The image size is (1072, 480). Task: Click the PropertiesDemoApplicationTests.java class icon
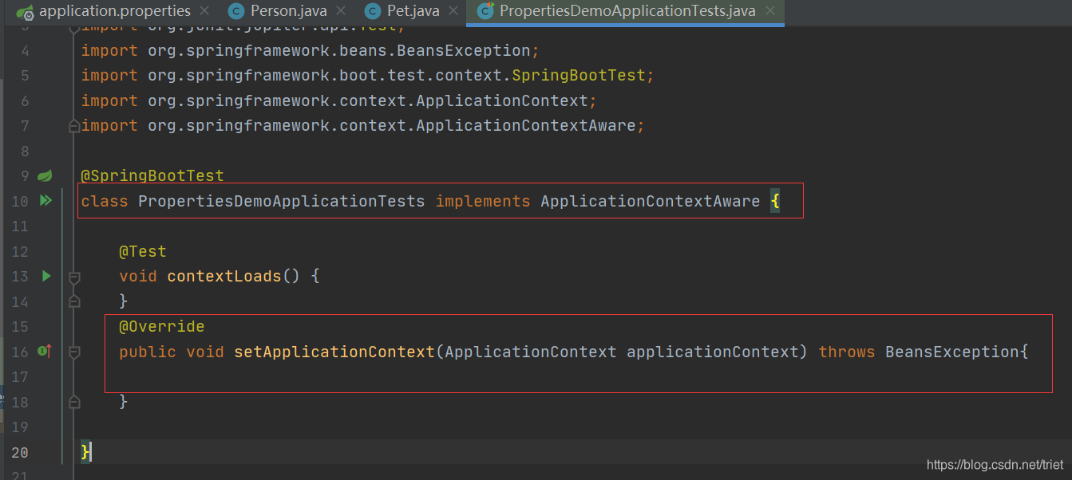point(485,11)
